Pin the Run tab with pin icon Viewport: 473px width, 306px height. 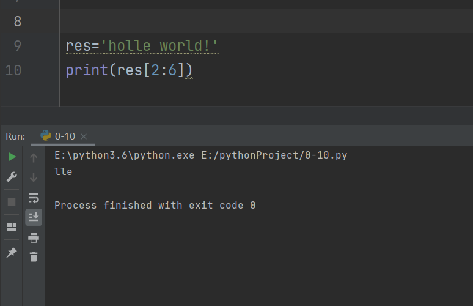point(12,253)
